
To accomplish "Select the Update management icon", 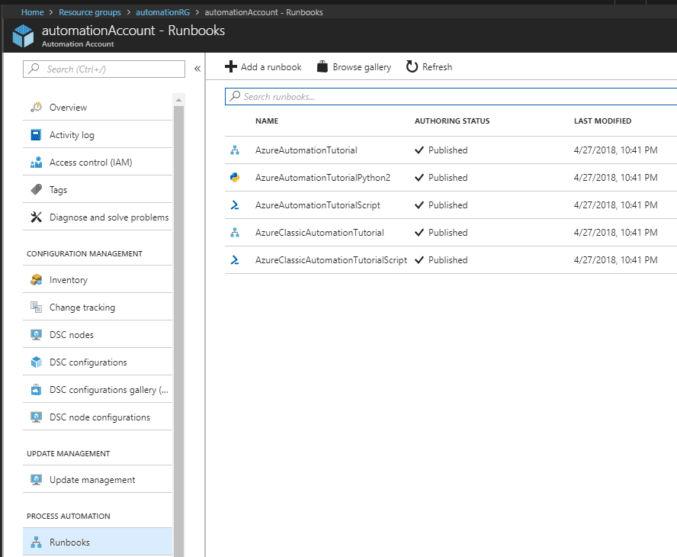I will [x=37, y=479].
